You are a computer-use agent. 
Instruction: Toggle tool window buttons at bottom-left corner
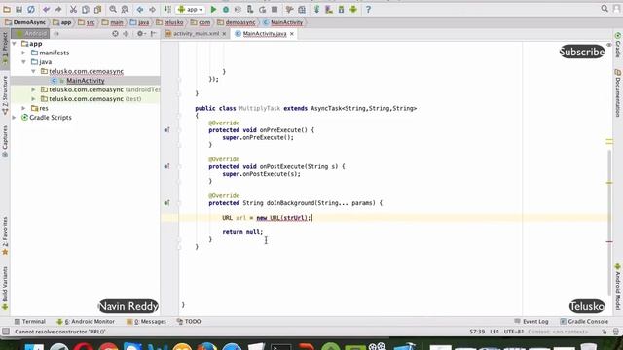pyautogui.click(x=6, y=332)
